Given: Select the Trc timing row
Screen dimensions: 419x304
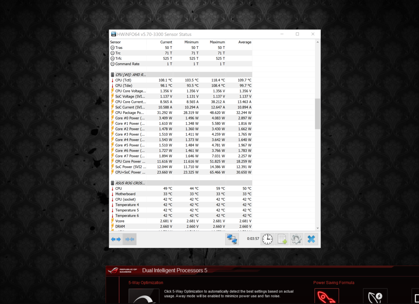Looking at the screenshot, I should point(181,53).
